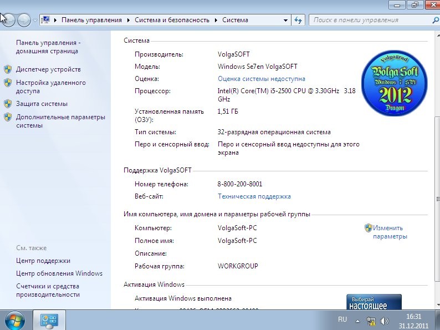The width and height of the screenshot is (440, 330).
Task: Click the Back navigation arrow button
Action: [x=8, y=20]
